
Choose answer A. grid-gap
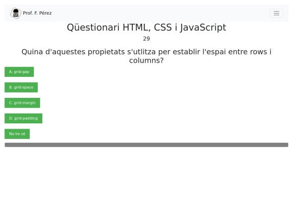pyautogui.click(x=19, y=72)
